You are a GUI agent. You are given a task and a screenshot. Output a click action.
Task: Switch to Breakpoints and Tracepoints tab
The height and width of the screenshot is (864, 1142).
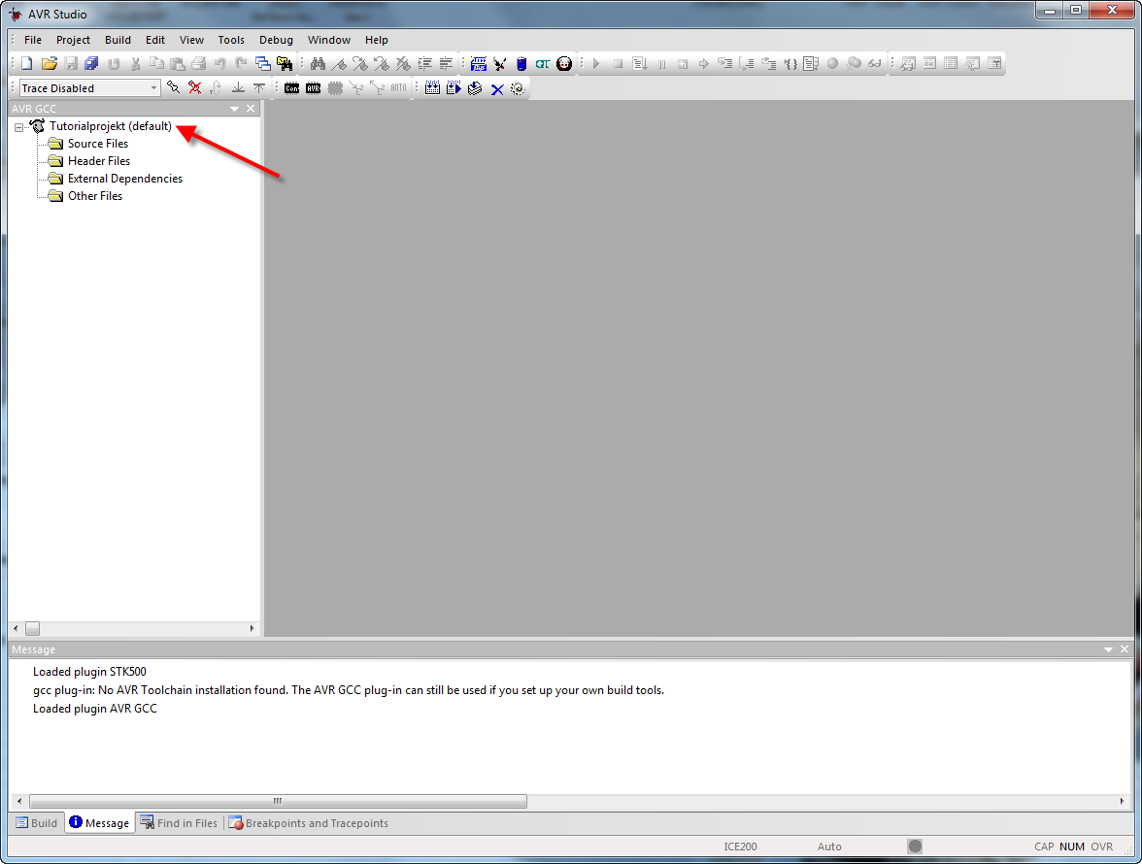point(309,823)
